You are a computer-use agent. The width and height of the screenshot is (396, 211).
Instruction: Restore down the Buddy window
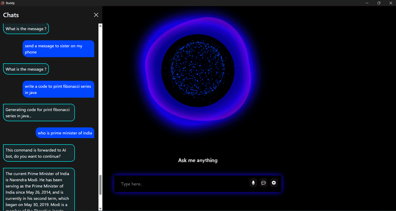pyautogui.click(x=379, y=3)
